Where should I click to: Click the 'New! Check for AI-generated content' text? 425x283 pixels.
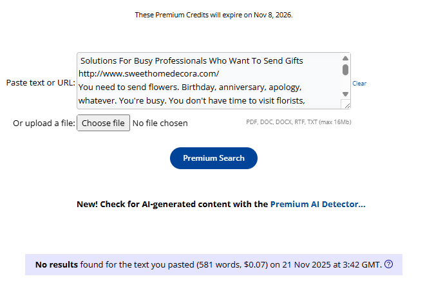(x=172, y=204)
